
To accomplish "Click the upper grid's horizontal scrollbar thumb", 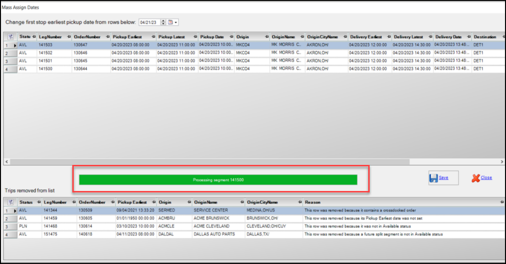I will [210, 162].
